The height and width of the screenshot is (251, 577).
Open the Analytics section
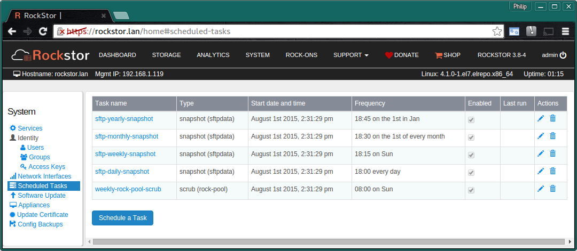[x=213, y=55]
